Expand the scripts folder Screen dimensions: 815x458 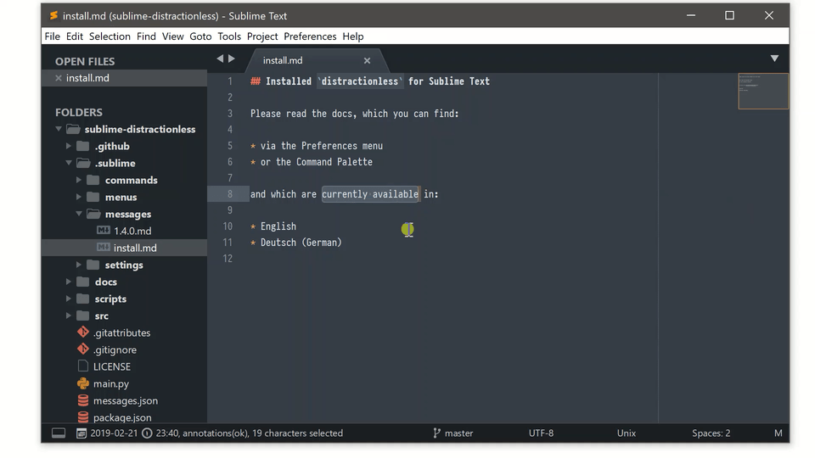(68, 299)
